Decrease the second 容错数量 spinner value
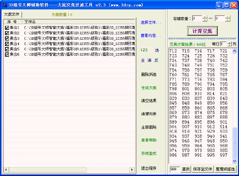Screen dimensions: 239x176 click(x=228, y=20)
